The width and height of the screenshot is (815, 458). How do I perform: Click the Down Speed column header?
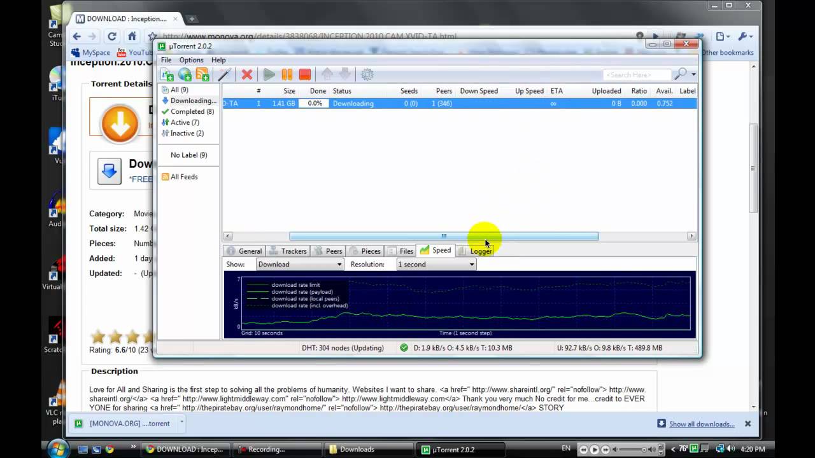(x=479, y=91)
